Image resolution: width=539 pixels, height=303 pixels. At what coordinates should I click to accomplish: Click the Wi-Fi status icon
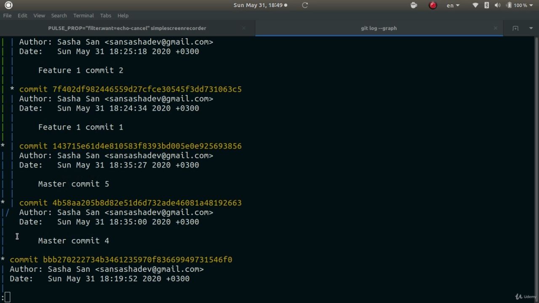pyautogui.click(x=475, y=5)
